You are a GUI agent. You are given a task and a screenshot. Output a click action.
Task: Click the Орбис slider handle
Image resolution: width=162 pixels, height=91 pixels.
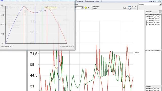129,8
